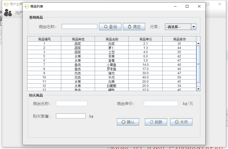Image resolution: width=228 pixels, height=149 pixels.
Task: Click the 查询 search button
Action: coord(110,27)
